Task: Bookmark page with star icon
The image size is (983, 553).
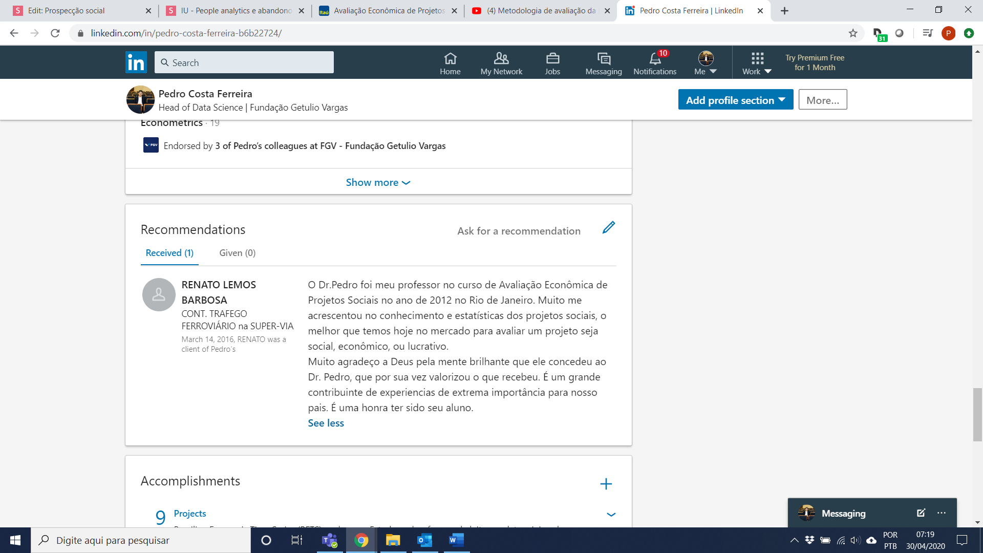Action: 853,33
